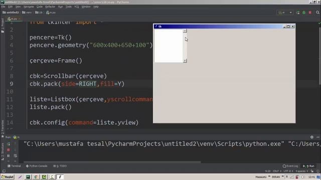Click the tk window scrollbar up arrow
The image size is (321, 180).
(185, 31)
